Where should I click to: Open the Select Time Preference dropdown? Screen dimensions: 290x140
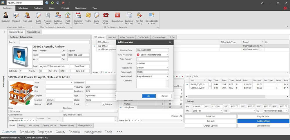(x=167, y=55)
